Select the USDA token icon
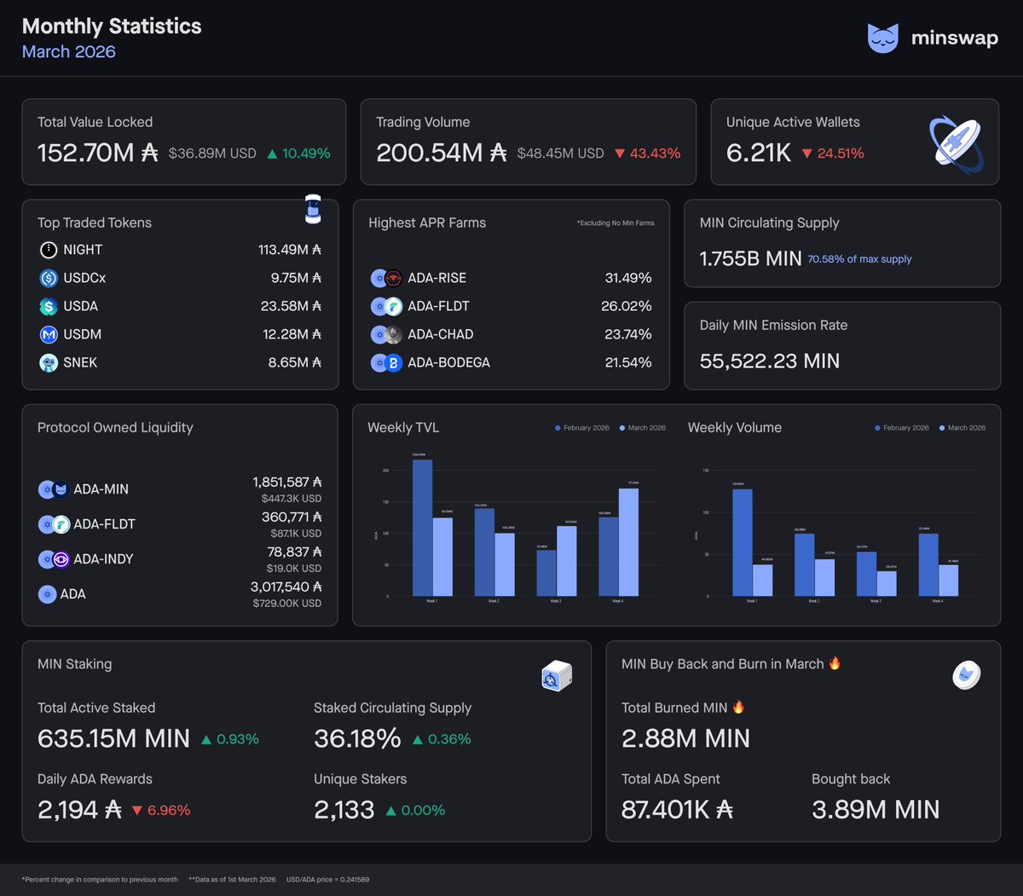The width and height of the screenshot is (1023, 896). [x=49, y=306]
